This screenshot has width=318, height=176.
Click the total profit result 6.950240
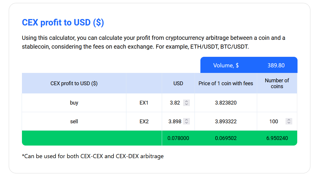tap(277, 138)
